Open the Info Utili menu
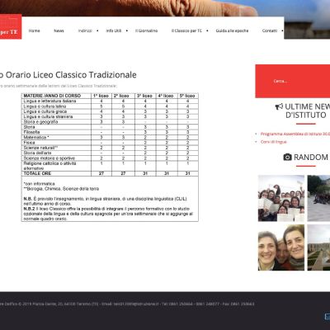Screen dimensions: 330x330 click(x=114, y=31)
